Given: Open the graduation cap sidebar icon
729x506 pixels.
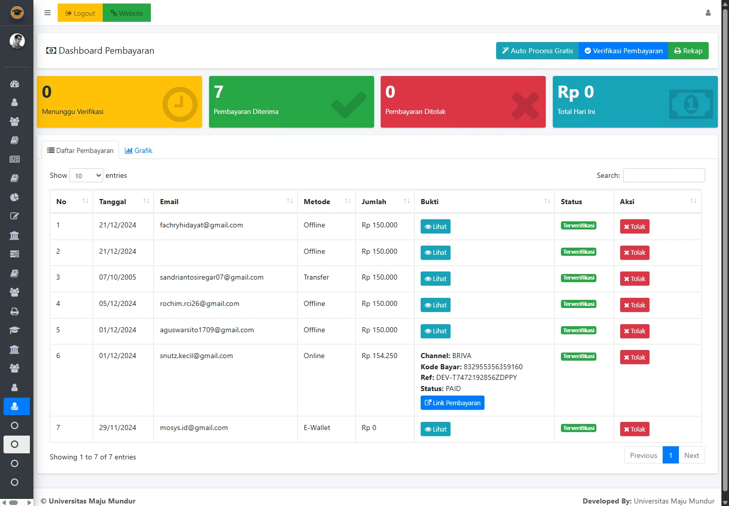Looking at the screenshot, I should click(x=15, y=330).
